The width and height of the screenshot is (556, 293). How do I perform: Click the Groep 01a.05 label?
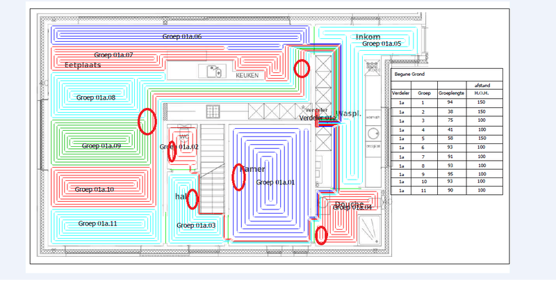(x=382, y=44)
